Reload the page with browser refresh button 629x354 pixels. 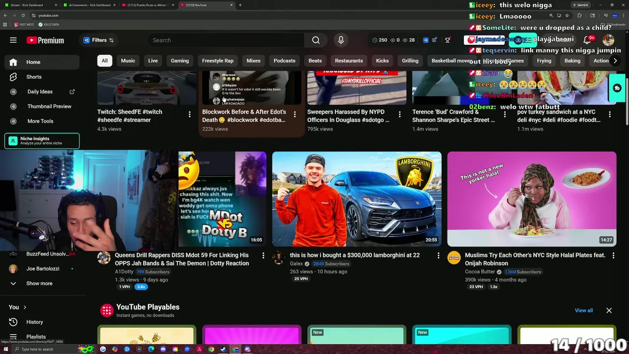click(23, 15)
